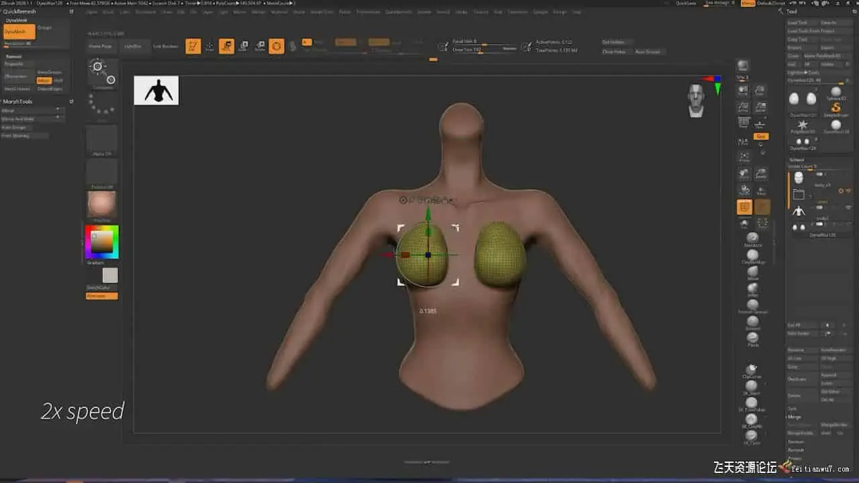The width and height of the screenshot is (859, 483).
Task: Select the Move transform icon in top toolbar
Action: (x=227, y=46)
